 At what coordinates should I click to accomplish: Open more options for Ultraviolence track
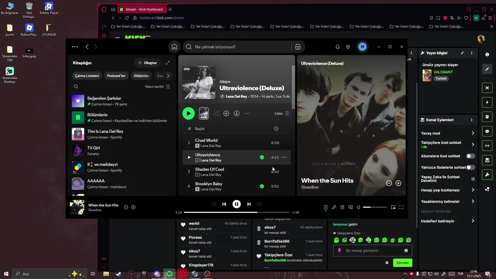tap(284, 157)
